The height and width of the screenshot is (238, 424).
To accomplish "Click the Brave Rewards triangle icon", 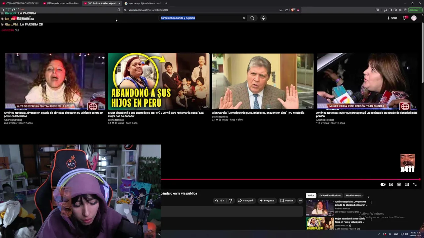I will click(x=298, y=10).
